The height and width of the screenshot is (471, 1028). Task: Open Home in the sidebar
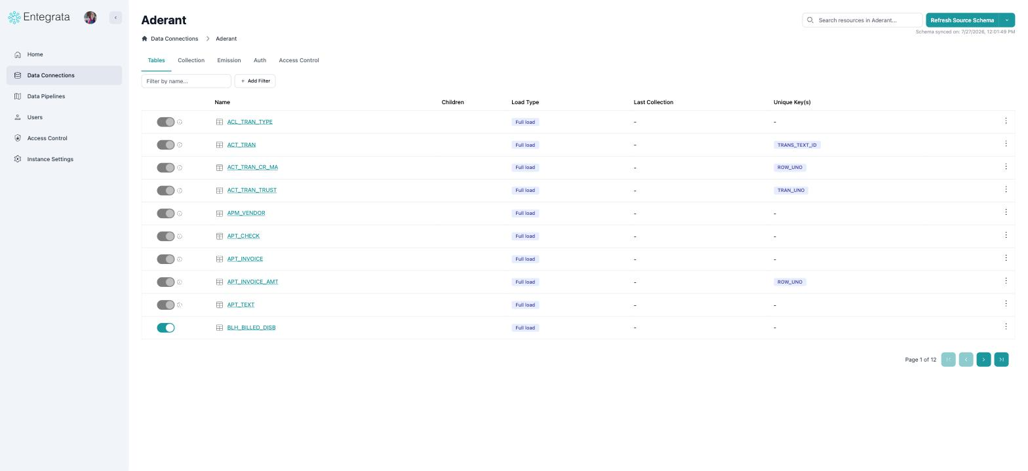click(x=64, y=54)
